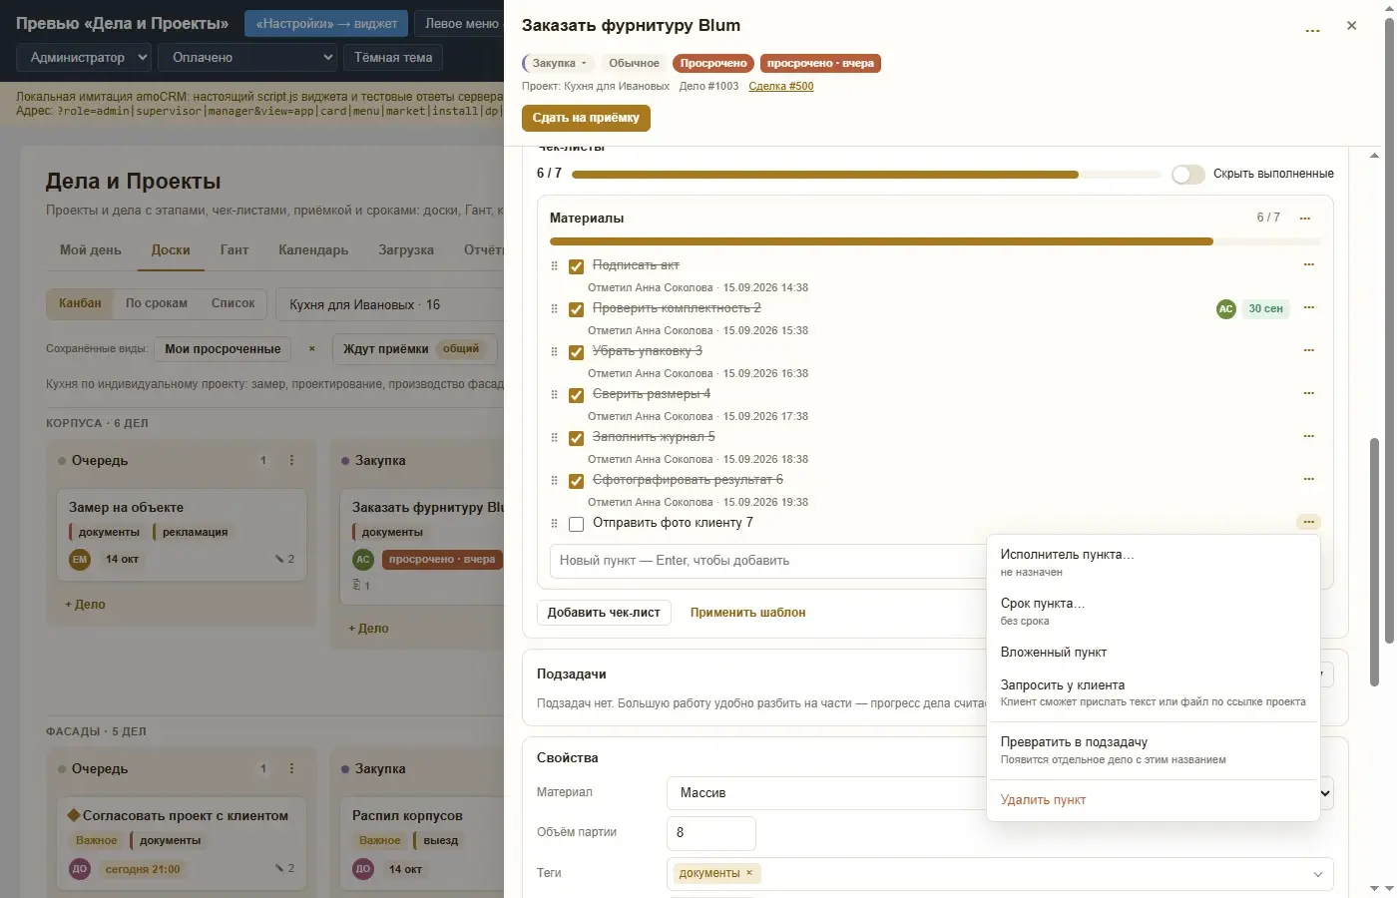This screenshot has width=1397, height=898.
Task: Open the options menu for «Сверить размеры 4»
Action: [1308, 393]
